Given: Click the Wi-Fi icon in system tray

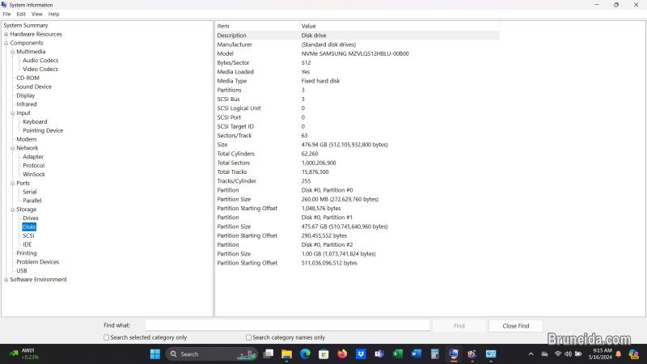Looking at the screenshot, I should pos(556,354).
